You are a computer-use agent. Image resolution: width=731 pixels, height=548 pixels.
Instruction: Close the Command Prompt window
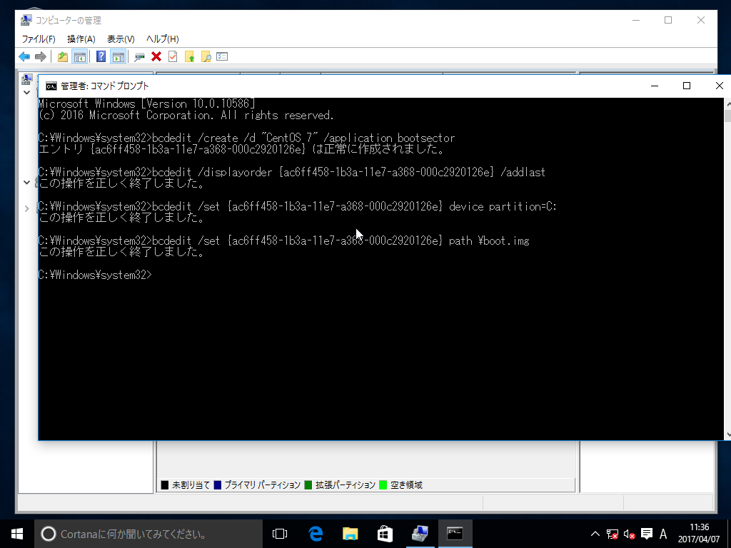click(719, 86)
